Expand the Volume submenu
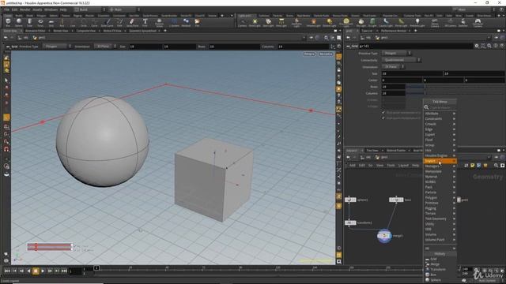 click(440, 234)
